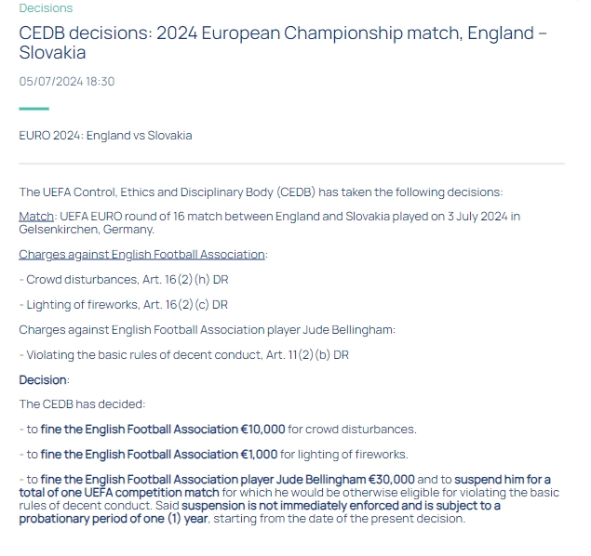The width and height of the screenshot is (591, 556).
Task: Click the short teal accent line
Action: tap(34, 109)
